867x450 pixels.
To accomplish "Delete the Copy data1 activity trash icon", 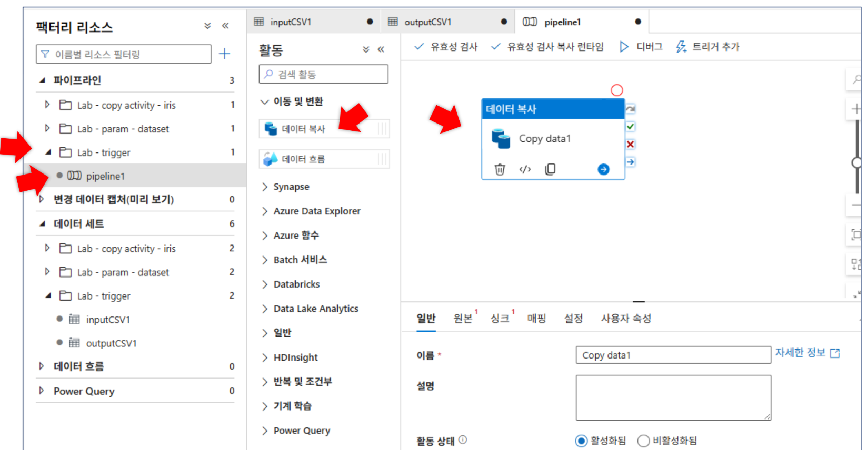I will point(500,169).
